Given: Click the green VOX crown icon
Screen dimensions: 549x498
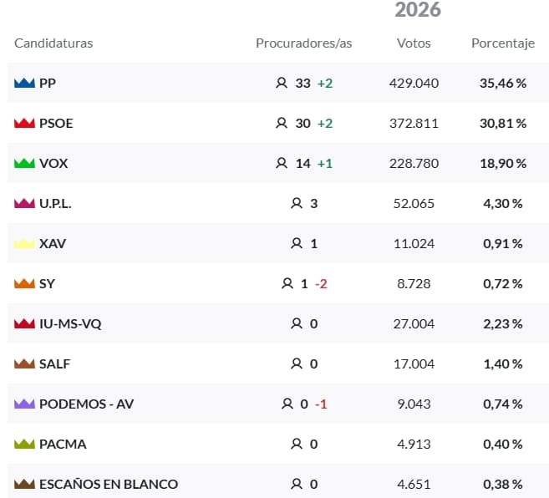Looking at the screenshot, I should click(24, 164).
